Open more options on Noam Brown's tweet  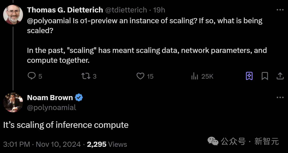tap(280, 98)
